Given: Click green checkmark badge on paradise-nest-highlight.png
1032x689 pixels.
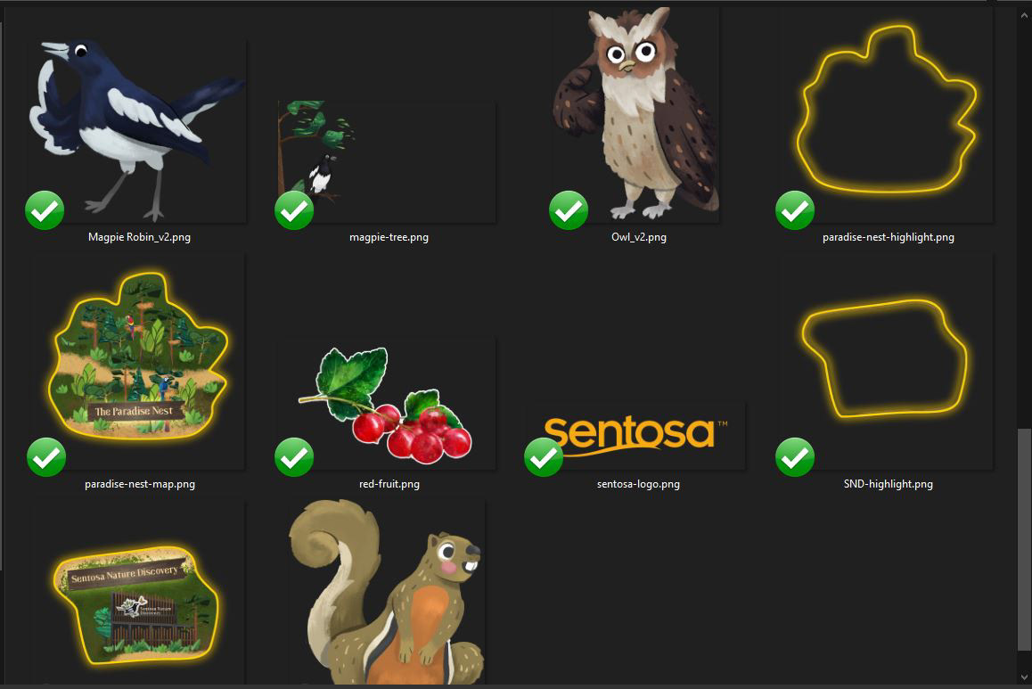Looking at the screenshot, I should point(795,210).
